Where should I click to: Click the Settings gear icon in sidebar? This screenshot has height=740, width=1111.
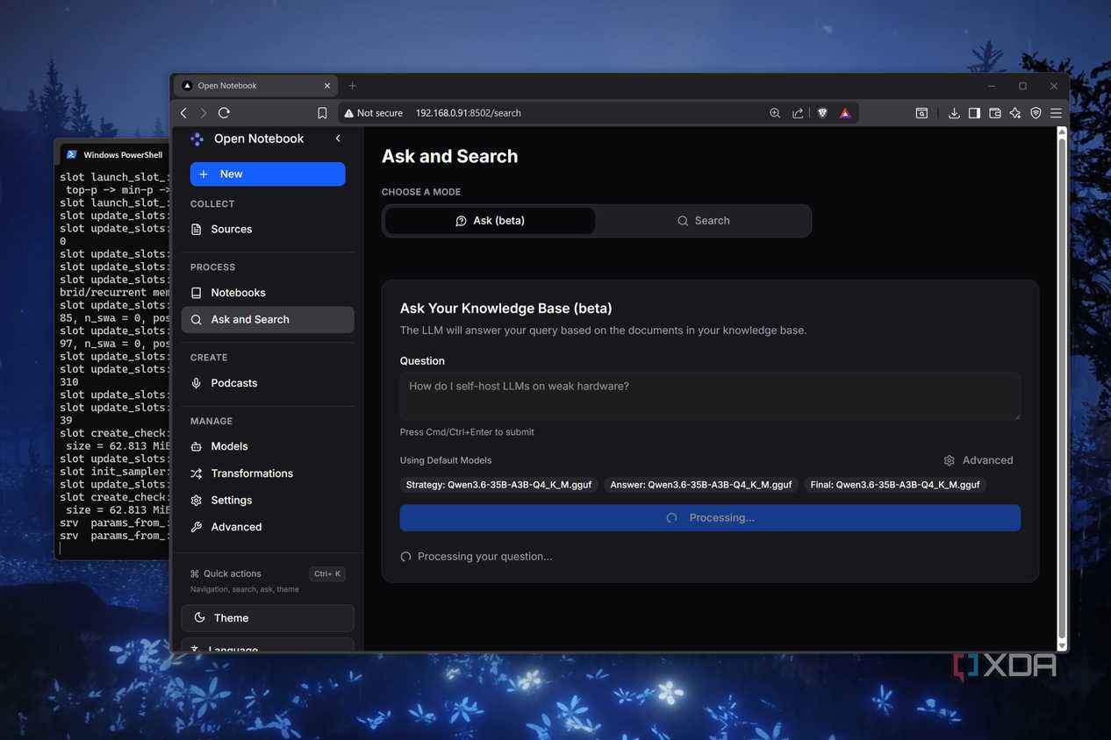(197, 500)
